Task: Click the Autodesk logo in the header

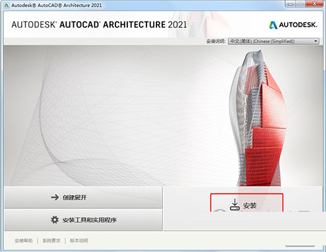Action: (x=293, y=24)
